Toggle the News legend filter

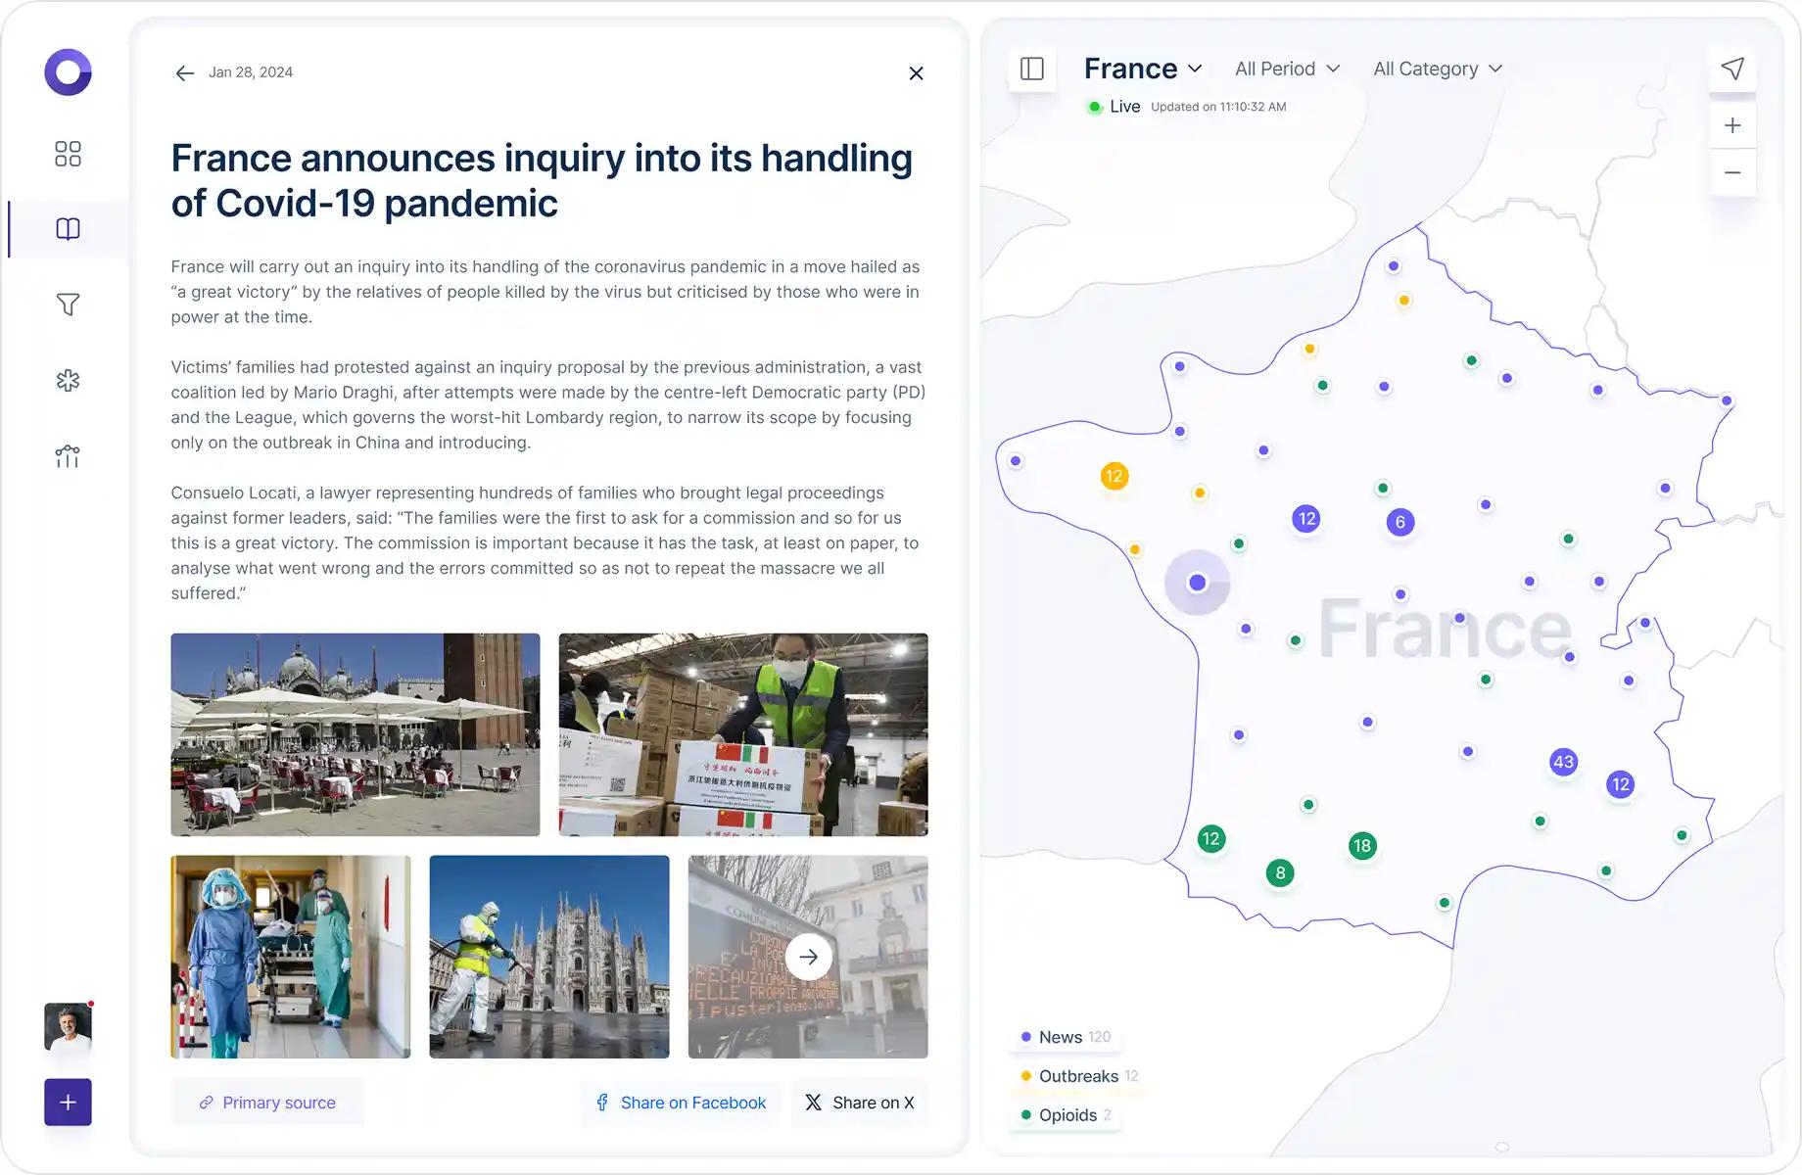click(x=1065, y=1037)
